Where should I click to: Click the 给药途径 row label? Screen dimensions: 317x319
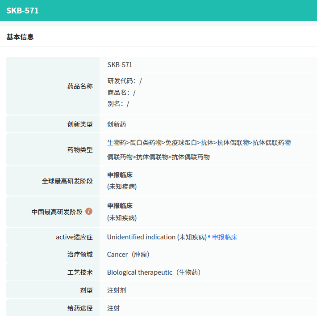point(80,308)
